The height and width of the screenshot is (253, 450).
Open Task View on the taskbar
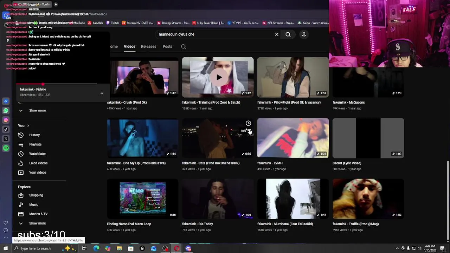tap(84, 248)
